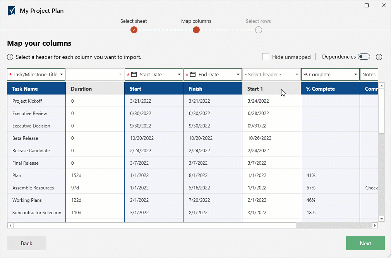
Task: Click the Start 1 column header
Action: 271,89
